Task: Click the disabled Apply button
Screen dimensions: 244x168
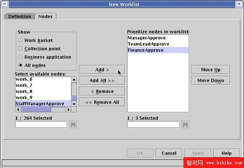Action: tap(198, 153)
